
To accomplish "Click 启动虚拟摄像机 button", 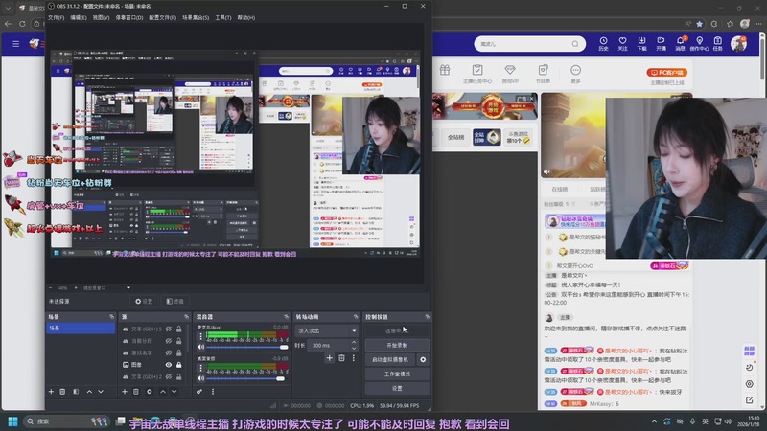I will (390, 360).
